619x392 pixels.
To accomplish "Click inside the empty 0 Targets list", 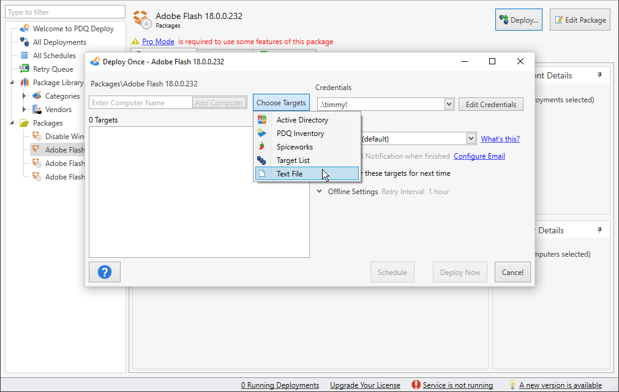I will [199, 192].
